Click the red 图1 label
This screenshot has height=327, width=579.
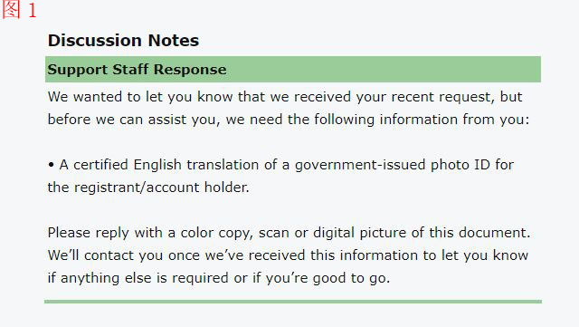point(19,10)
